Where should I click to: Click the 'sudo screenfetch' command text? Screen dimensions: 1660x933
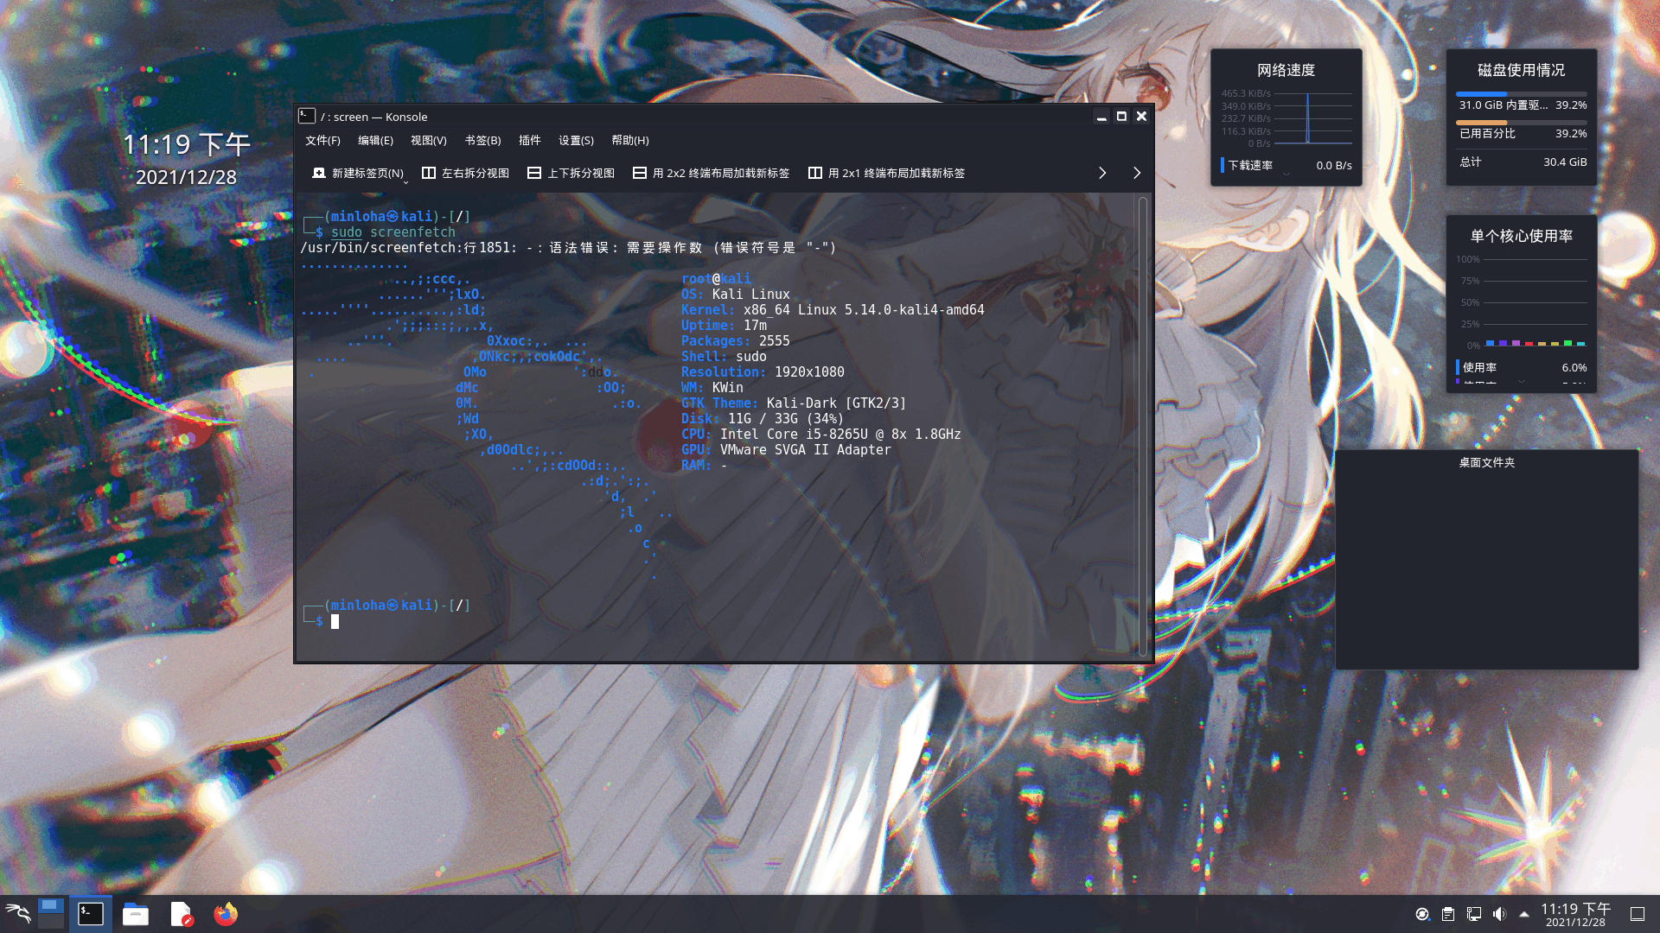click(x=393, y=232)
